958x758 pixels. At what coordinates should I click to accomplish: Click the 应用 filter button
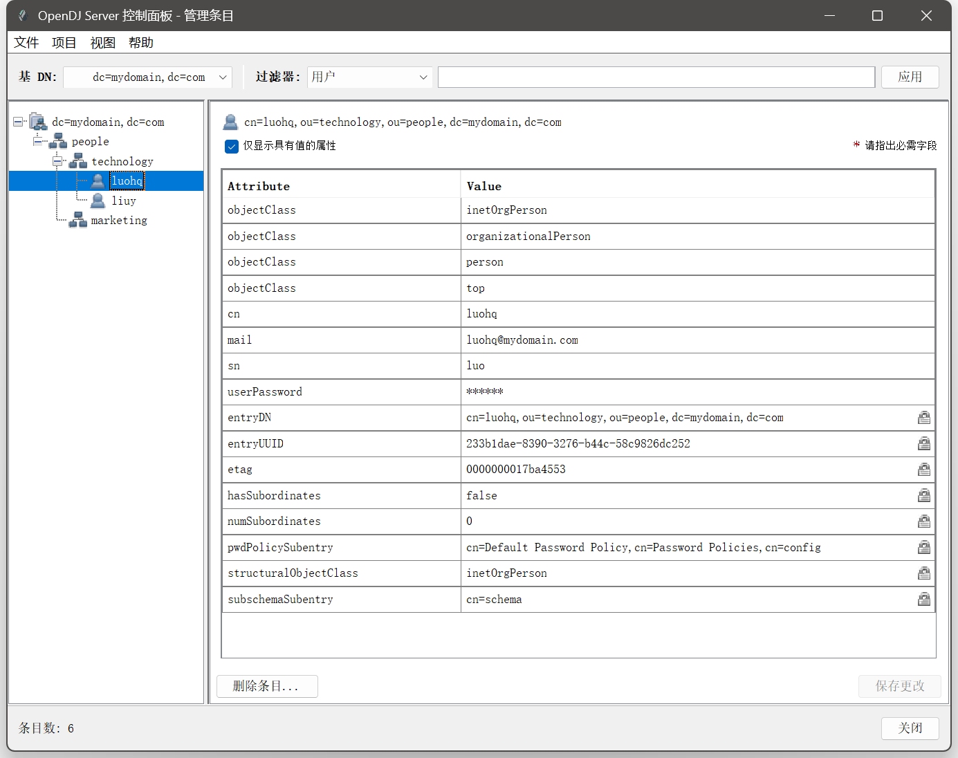(x=910, y=77)
